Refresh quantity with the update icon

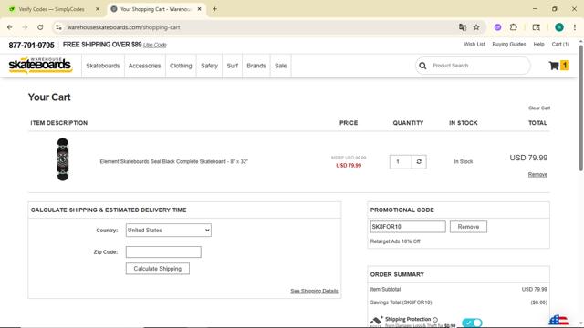419,162
